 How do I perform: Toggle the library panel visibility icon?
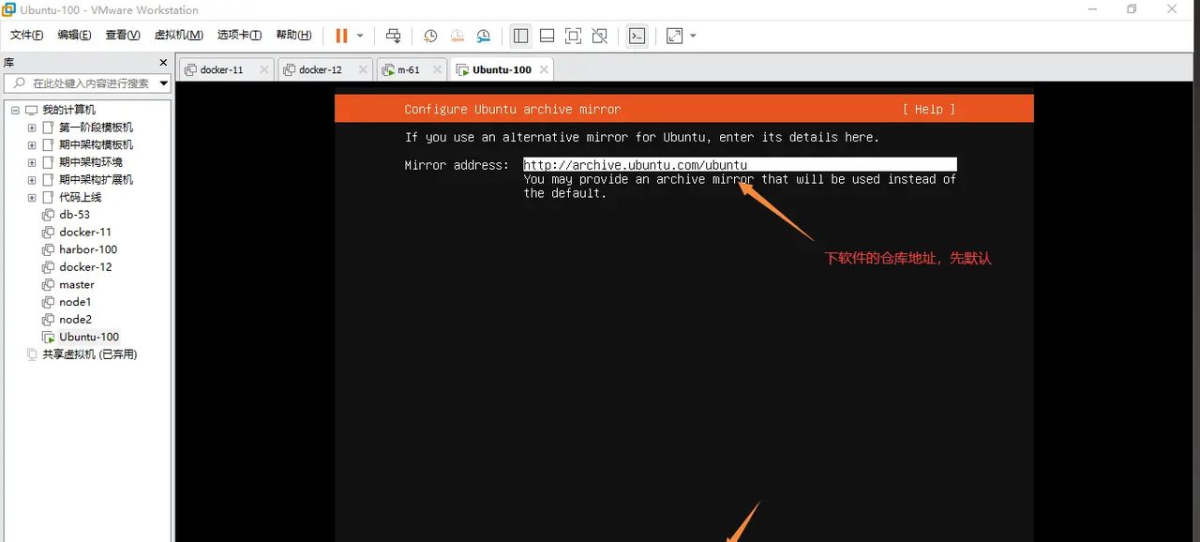tap(521, 36)
